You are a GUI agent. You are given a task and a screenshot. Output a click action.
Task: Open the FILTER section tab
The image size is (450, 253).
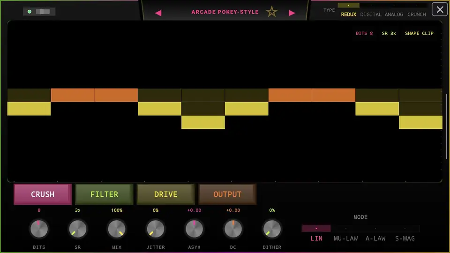[104, 194]
